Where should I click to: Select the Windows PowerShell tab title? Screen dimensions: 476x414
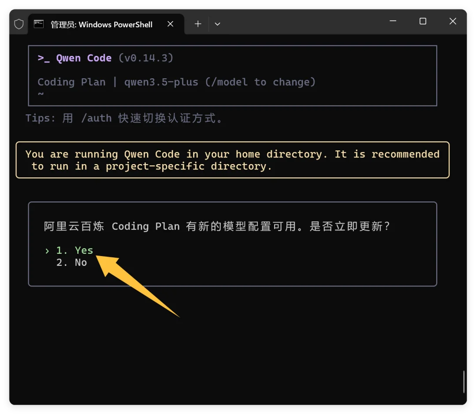[101, 25]
